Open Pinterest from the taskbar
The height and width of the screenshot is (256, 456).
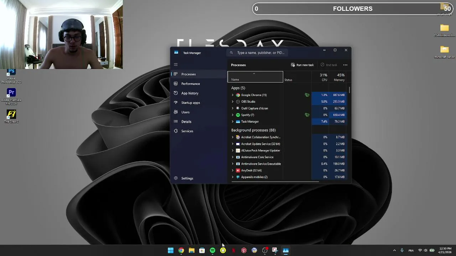[x=244, y=251]
